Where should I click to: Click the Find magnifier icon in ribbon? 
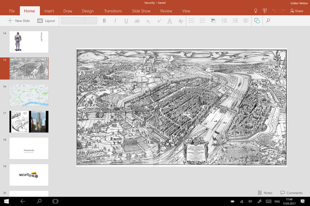[x=268, y=21]
